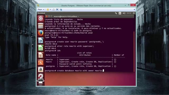Maximize the mauro@mauro-VirtualBox terminal window
The width and height of the screenshot is (169, 95).
[x=51, y=16]
